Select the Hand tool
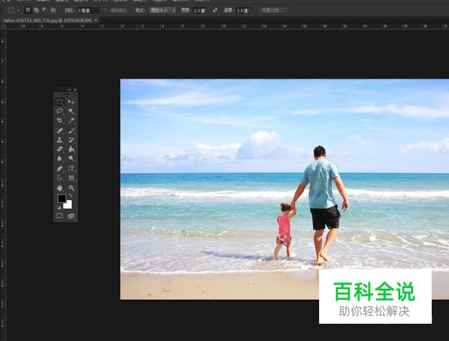This screenshot has width=449, height=341. click(59, 188)
